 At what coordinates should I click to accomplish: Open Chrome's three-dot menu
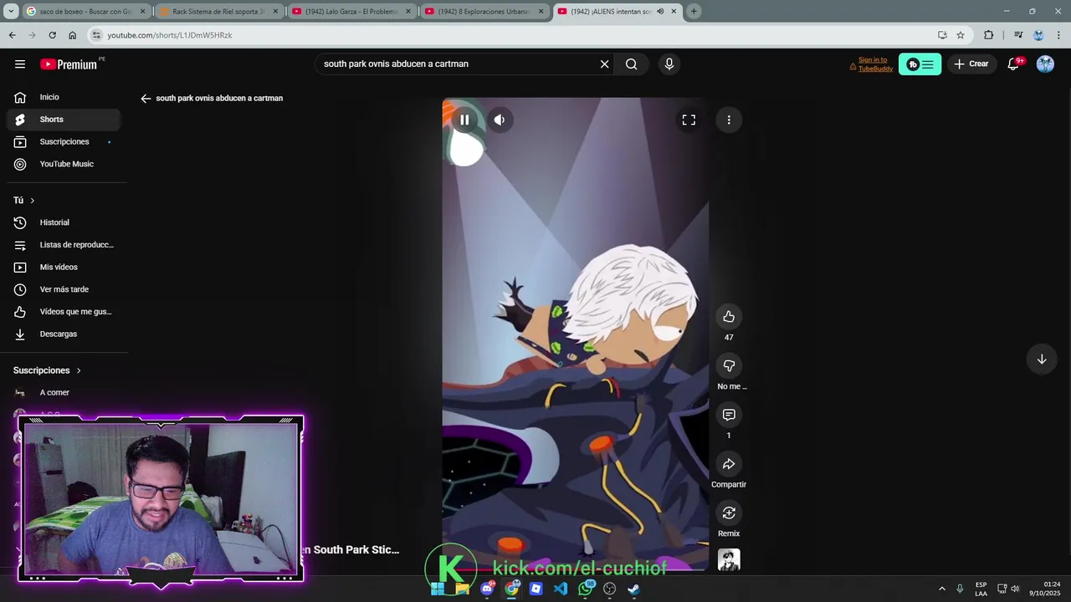tap(1058, 35)
